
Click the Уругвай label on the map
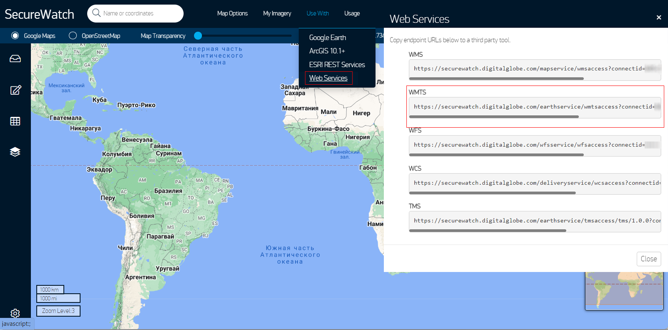167,269
